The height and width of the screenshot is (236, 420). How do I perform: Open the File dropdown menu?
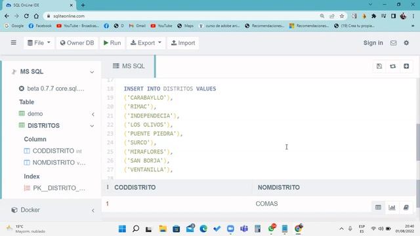click(x=39, y=43)
